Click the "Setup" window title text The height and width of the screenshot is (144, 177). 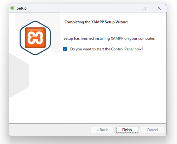pos(22,8)
